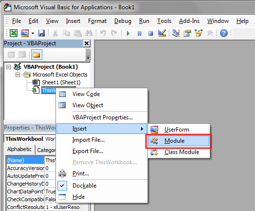This screenshot has height=211, width=255.
Task: Open the Debug menu
Action: pos(123,21)
